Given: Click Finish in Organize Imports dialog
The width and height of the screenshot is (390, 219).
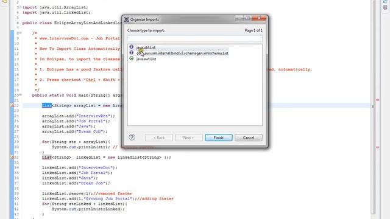Looking at the screenshot, I should [x=219, y=137].
